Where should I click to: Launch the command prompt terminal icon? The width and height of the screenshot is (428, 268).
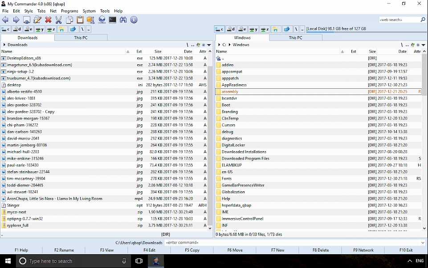(113, 20)
